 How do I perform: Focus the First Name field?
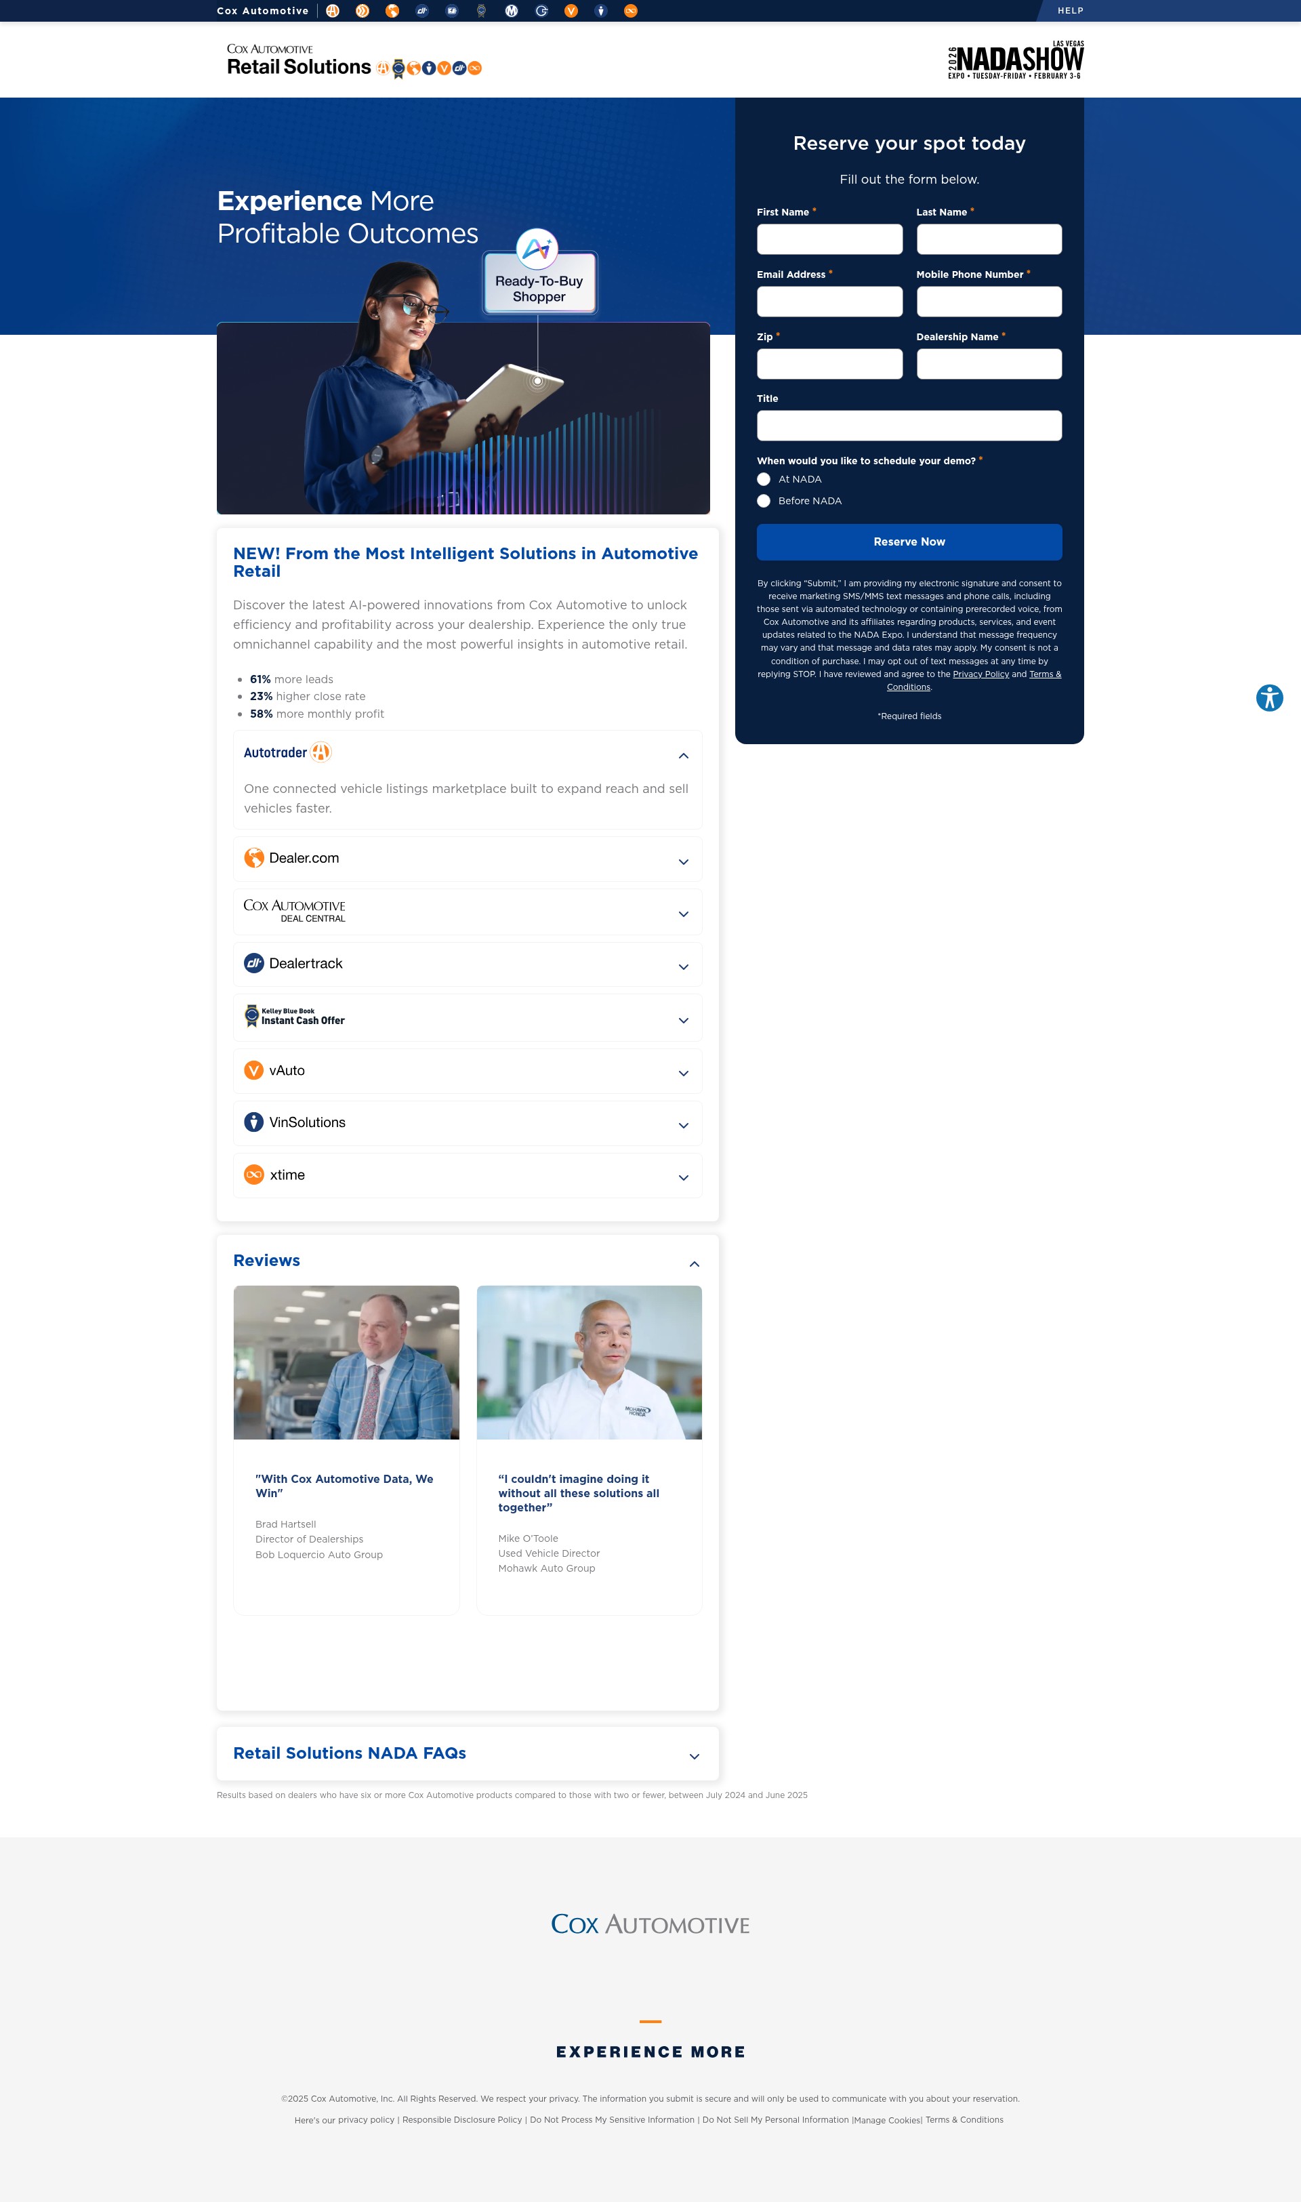829,239
